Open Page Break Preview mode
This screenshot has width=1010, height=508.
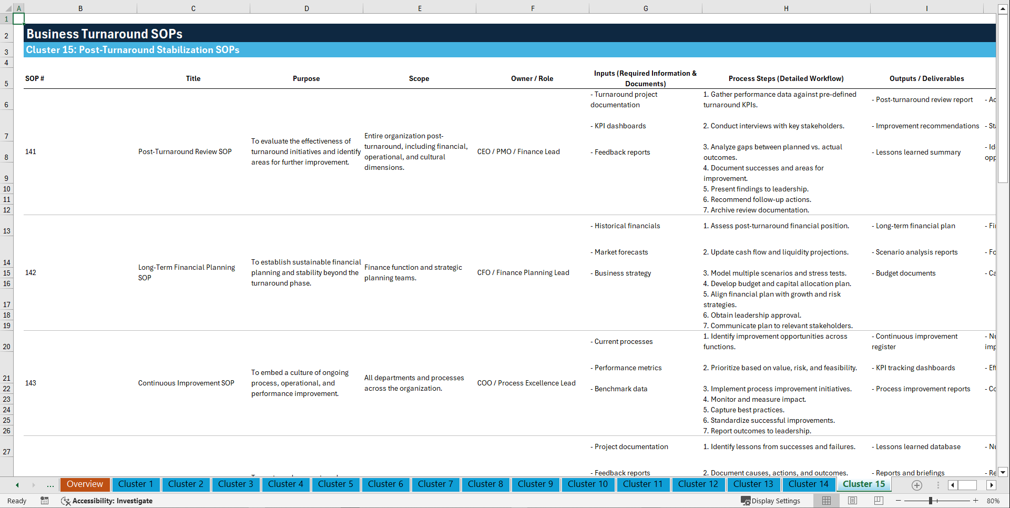pos(879,501)
